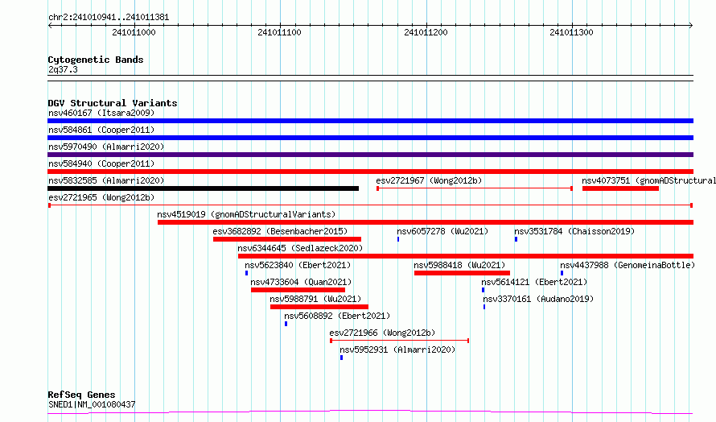The image size is (716, 422).
Task: Click the thin red line for esv2721967
Action: click(475, 188)
